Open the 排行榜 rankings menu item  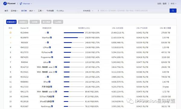24,11
